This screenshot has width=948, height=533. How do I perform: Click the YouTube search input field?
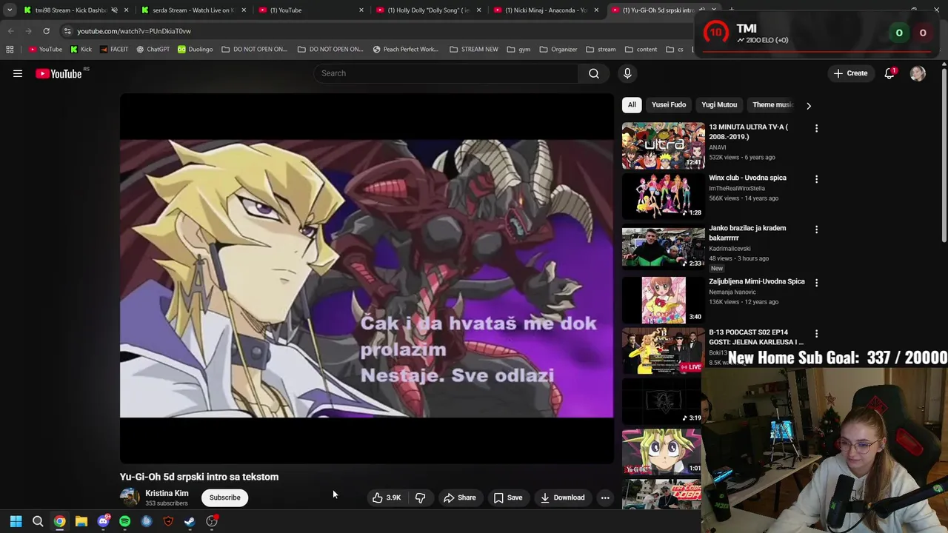[x=447, y=73]
